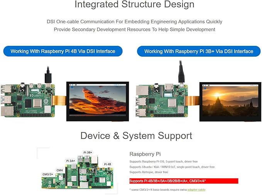Screen dimensions: 262x195
Task: Click the micro-USB power cable on Pi 3B+
Action: (x=181, y=72)
